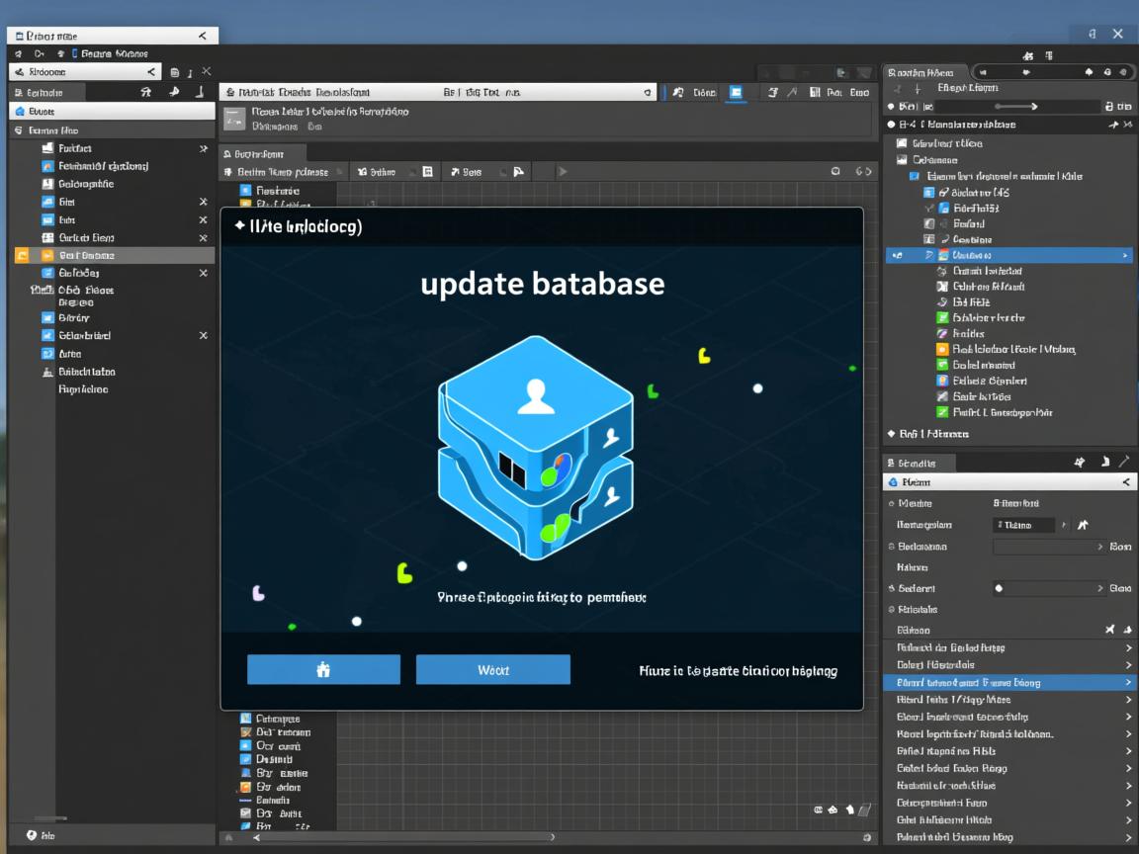Click the save icon near the filter bar
Viewport: 1139px width, 854px height.
point(426,170)
